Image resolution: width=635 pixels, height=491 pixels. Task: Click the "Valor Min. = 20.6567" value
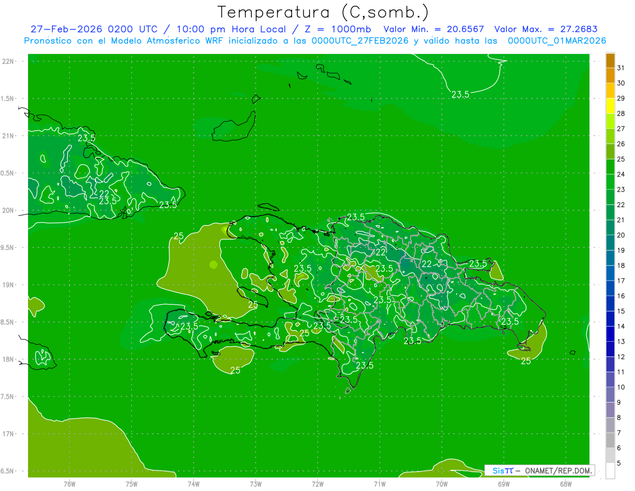433,30
